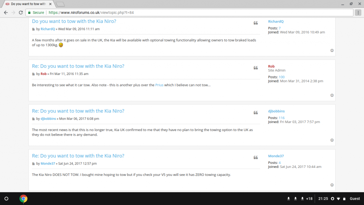This screenshot has height=205, width=364.
Task: Focus the address bar URL field
Action: click(x=189, y=12)
